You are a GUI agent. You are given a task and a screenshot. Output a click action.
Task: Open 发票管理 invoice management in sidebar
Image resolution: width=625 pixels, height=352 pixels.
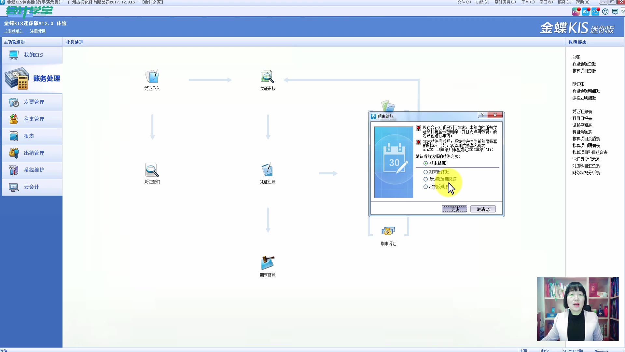(32, 102)
